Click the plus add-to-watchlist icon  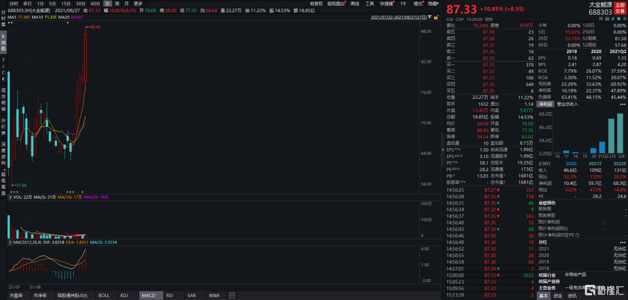pyautogui.click(x=625, y=19)
